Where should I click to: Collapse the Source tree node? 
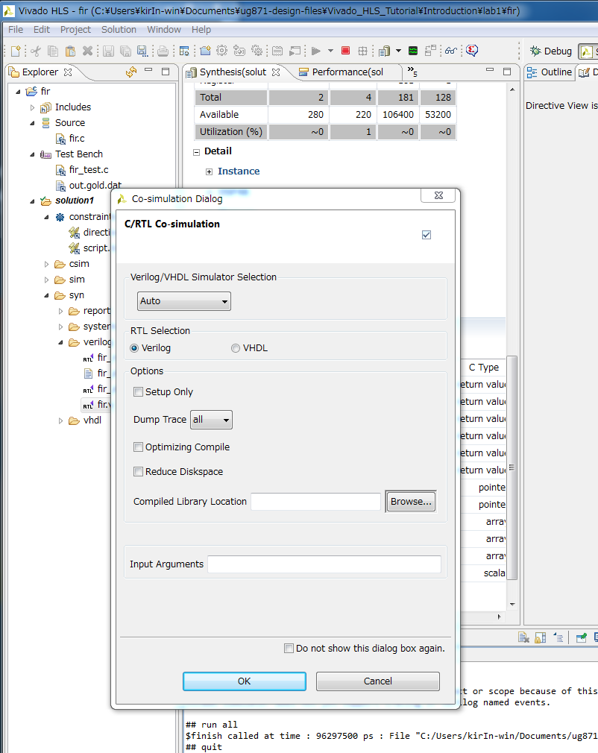(x=33, y=123)
